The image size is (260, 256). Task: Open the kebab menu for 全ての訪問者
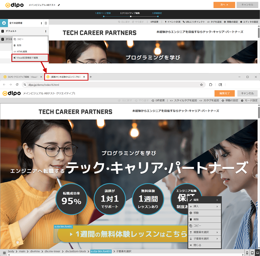41,23
